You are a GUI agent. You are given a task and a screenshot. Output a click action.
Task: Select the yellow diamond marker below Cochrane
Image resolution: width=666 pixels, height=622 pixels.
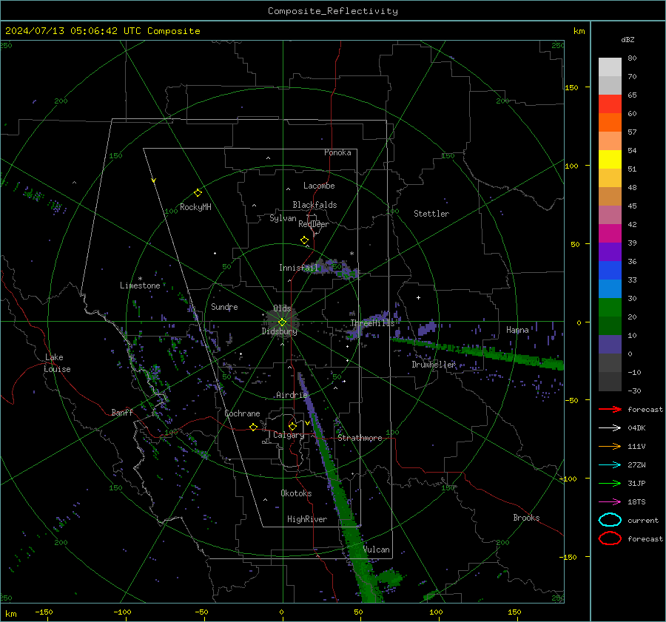click(x=254, y=427)
